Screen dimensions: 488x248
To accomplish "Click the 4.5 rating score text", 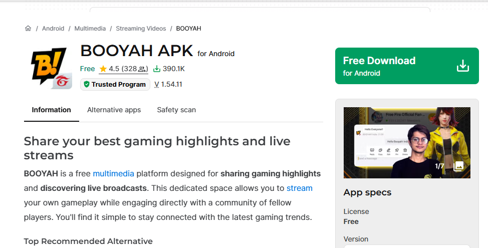I will pos(114,69).
